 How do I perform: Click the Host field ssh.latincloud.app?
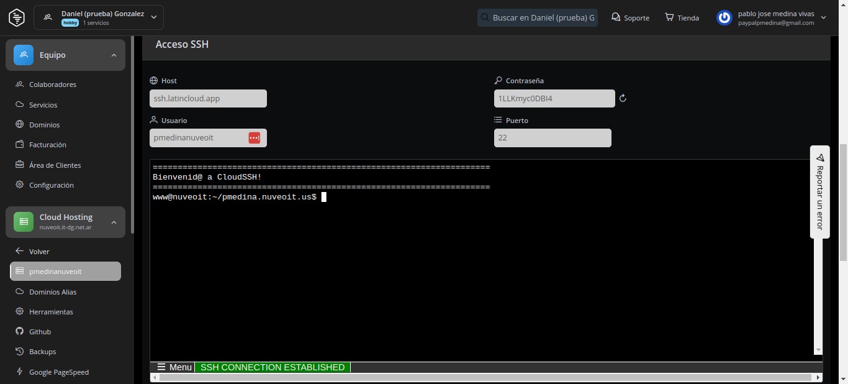click(208, 98)
